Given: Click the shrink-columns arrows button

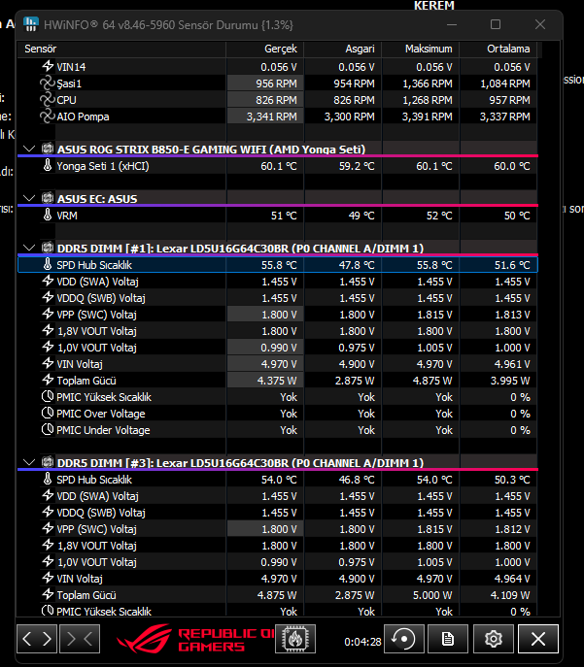Looking at the screenshot, I should pos(80,639).
